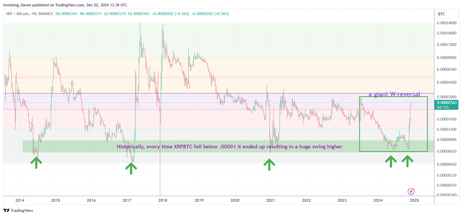Click the 2025 label on the time axis
Screen dimensions: 463x216
pyautogui.click(x=414, y=200)
